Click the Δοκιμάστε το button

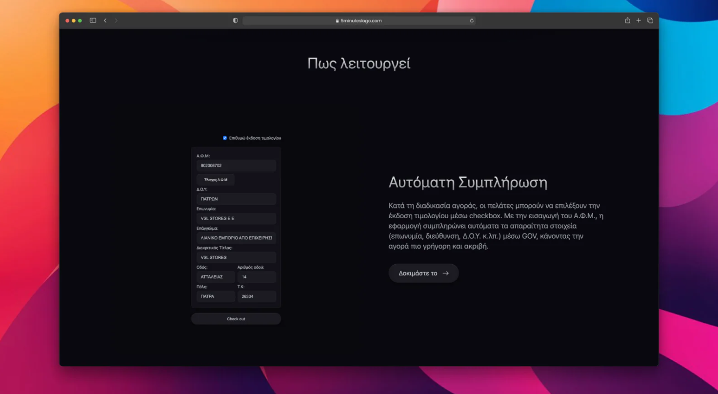pyautogui.click(x=423, y=273)
